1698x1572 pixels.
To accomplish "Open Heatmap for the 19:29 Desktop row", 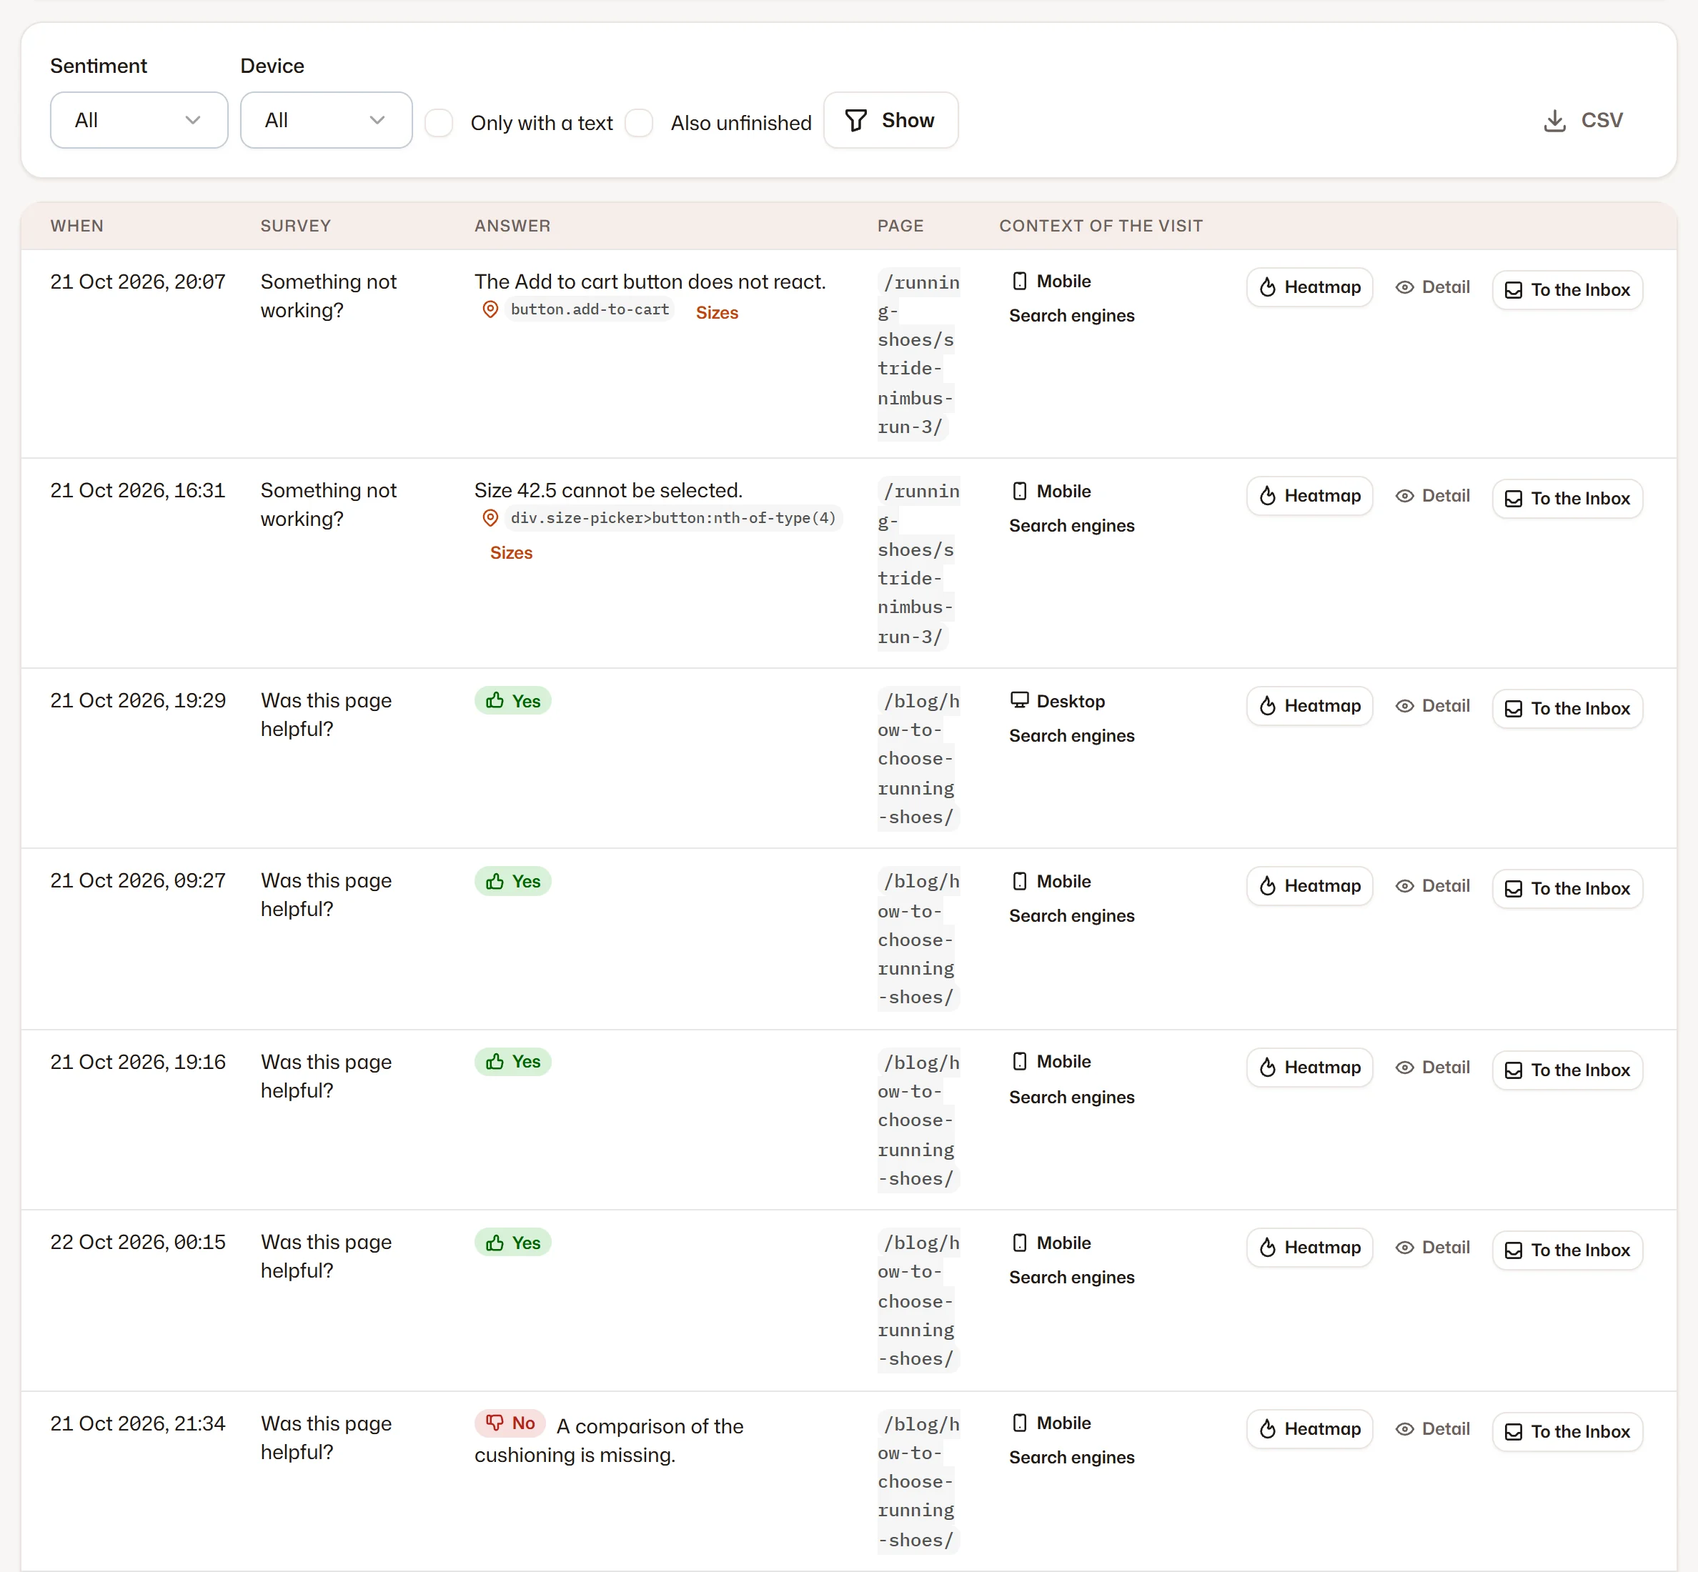I will [x=1309, y=706].
